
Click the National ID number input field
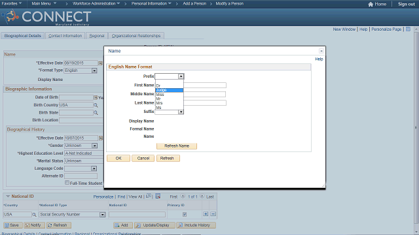click(x=137, y=215)
